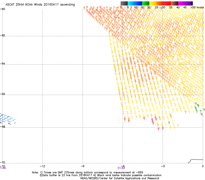Pick the brown 35-40 knots color bar segment

(175, 3)
